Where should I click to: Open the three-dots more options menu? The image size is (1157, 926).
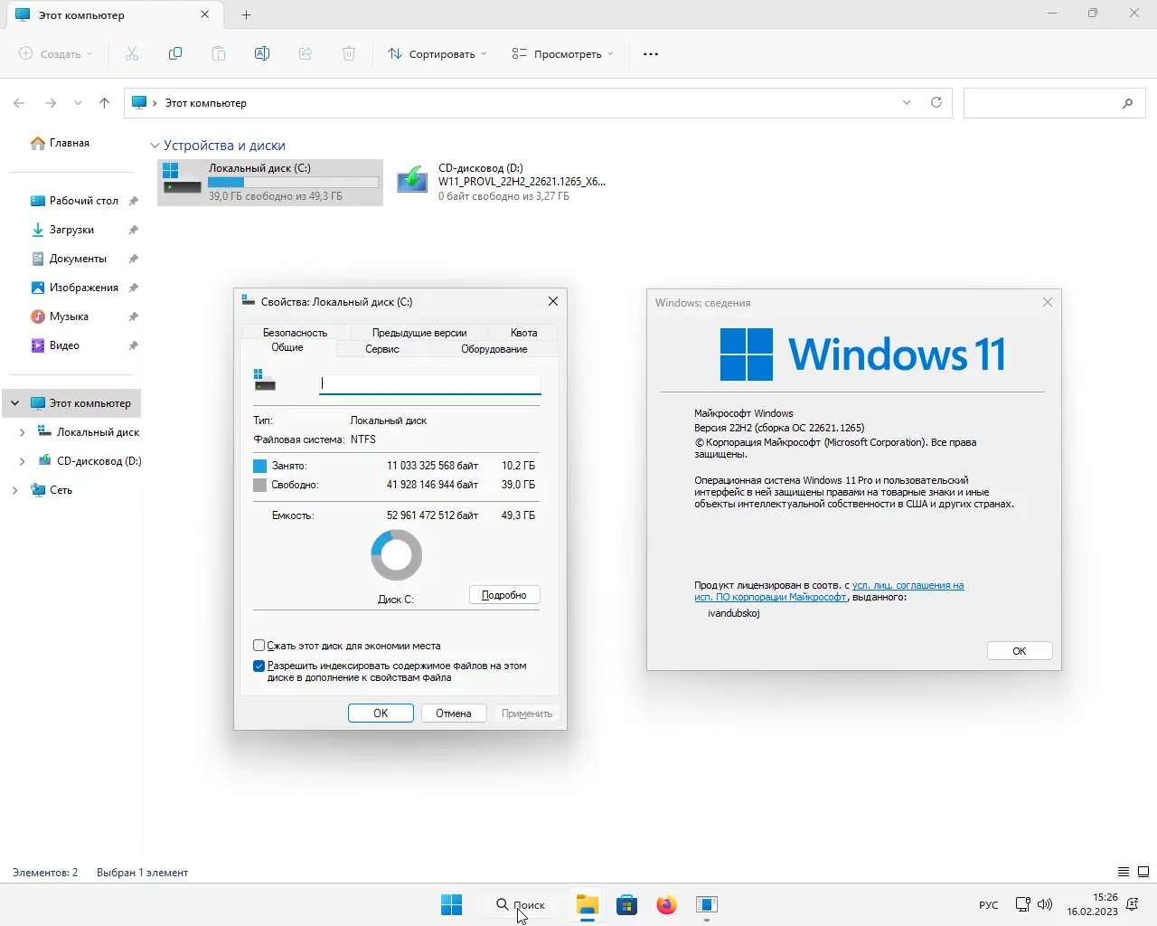[x=651, y=53]
